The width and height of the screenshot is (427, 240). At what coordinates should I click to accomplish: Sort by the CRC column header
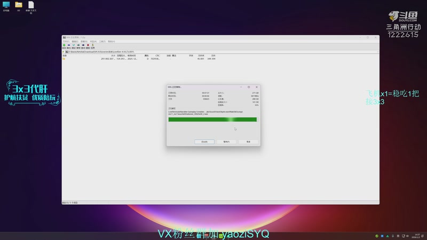[157, 55]
